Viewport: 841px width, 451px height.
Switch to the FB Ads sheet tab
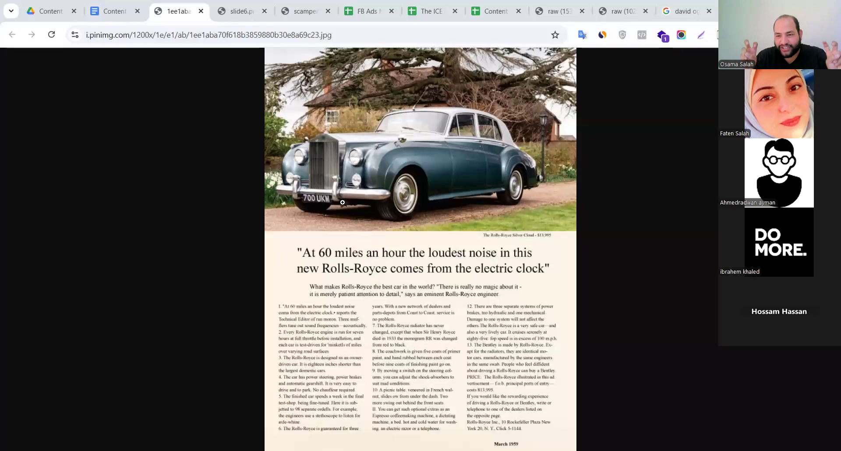[x=364, y=11]
